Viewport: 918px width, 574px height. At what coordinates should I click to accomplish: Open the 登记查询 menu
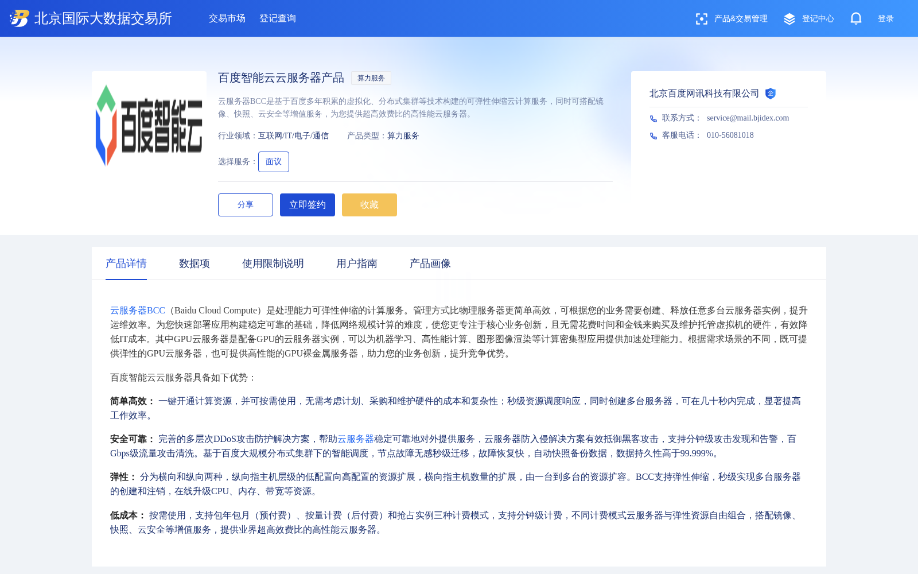pyautogui.click(x=278, y=18)
